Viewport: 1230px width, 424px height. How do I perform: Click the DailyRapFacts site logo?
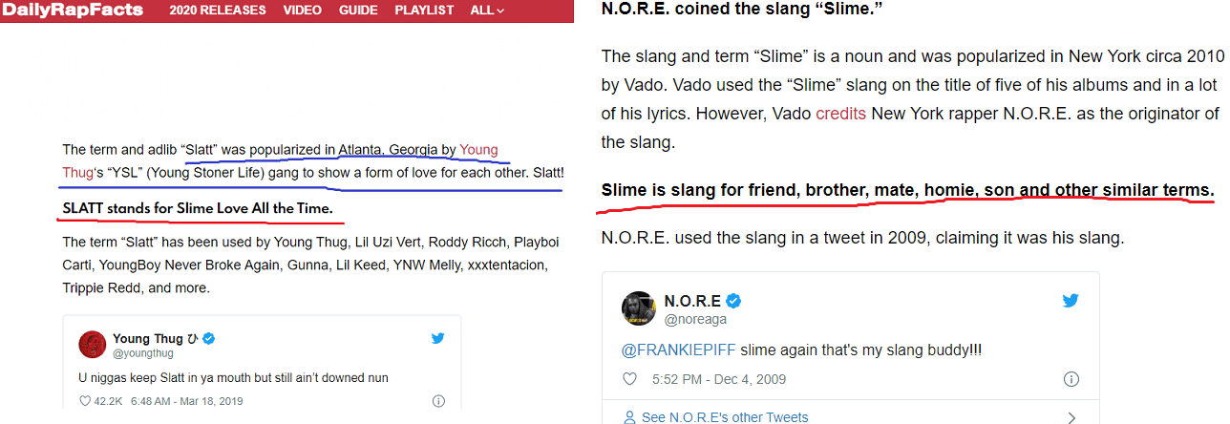tap(73, 11)
